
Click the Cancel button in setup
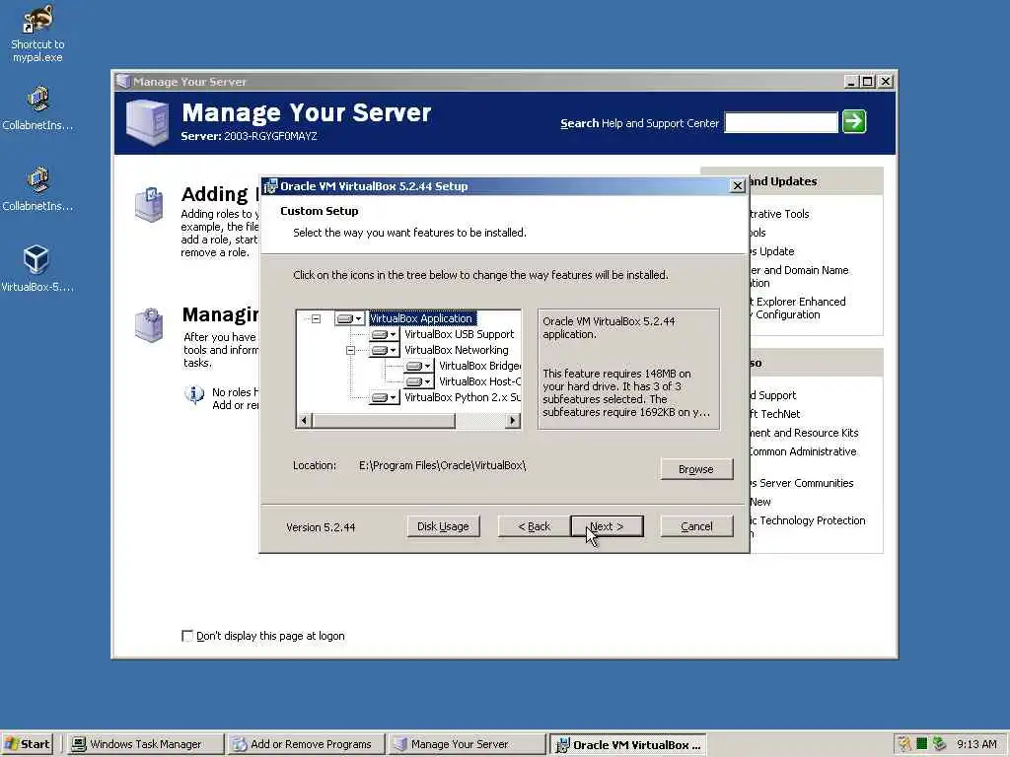pyautogui.click(x=696, y=526)
